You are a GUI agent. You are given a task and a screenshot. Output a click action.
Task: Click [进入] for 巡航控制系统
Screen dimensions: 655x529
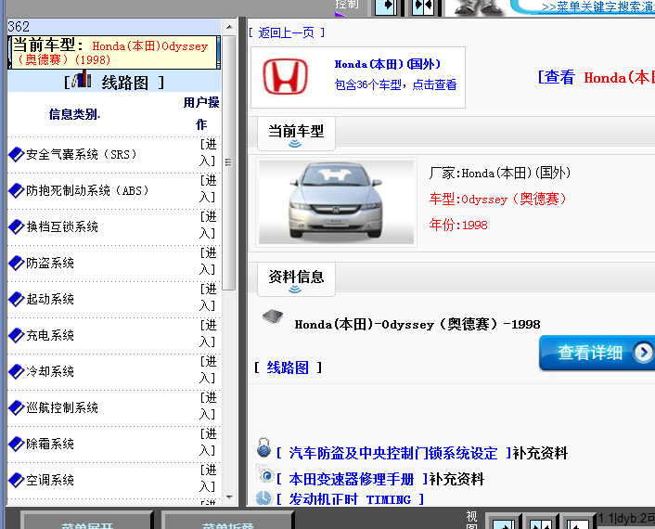click(x=208, y=406)
